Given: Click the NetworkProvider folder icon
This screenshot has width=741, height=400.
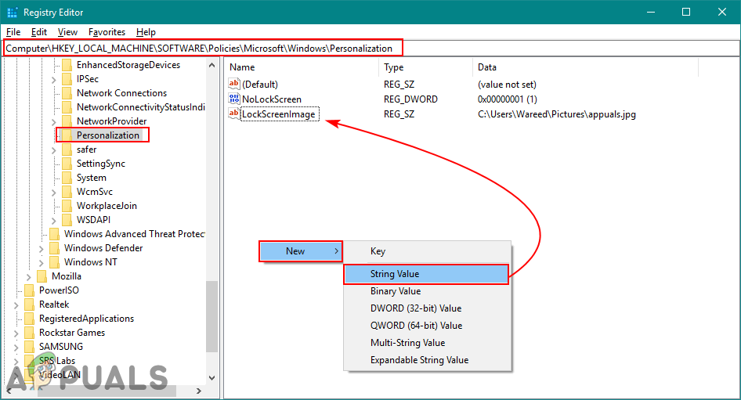Looking at the screenshot, I should (x=67, y=121).
